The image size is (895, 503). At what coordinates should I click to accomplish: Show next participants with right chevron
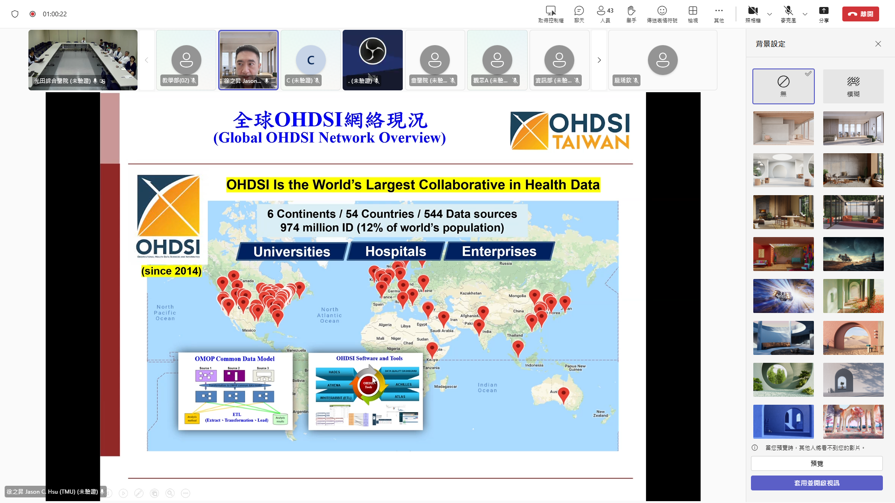coord(599,60)
